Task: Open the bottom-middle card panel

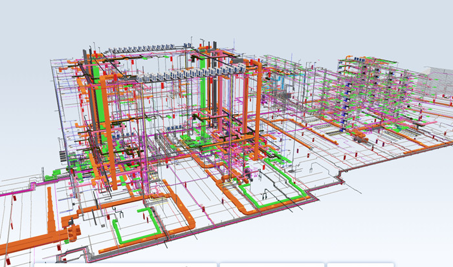Action: pos(271,264)
